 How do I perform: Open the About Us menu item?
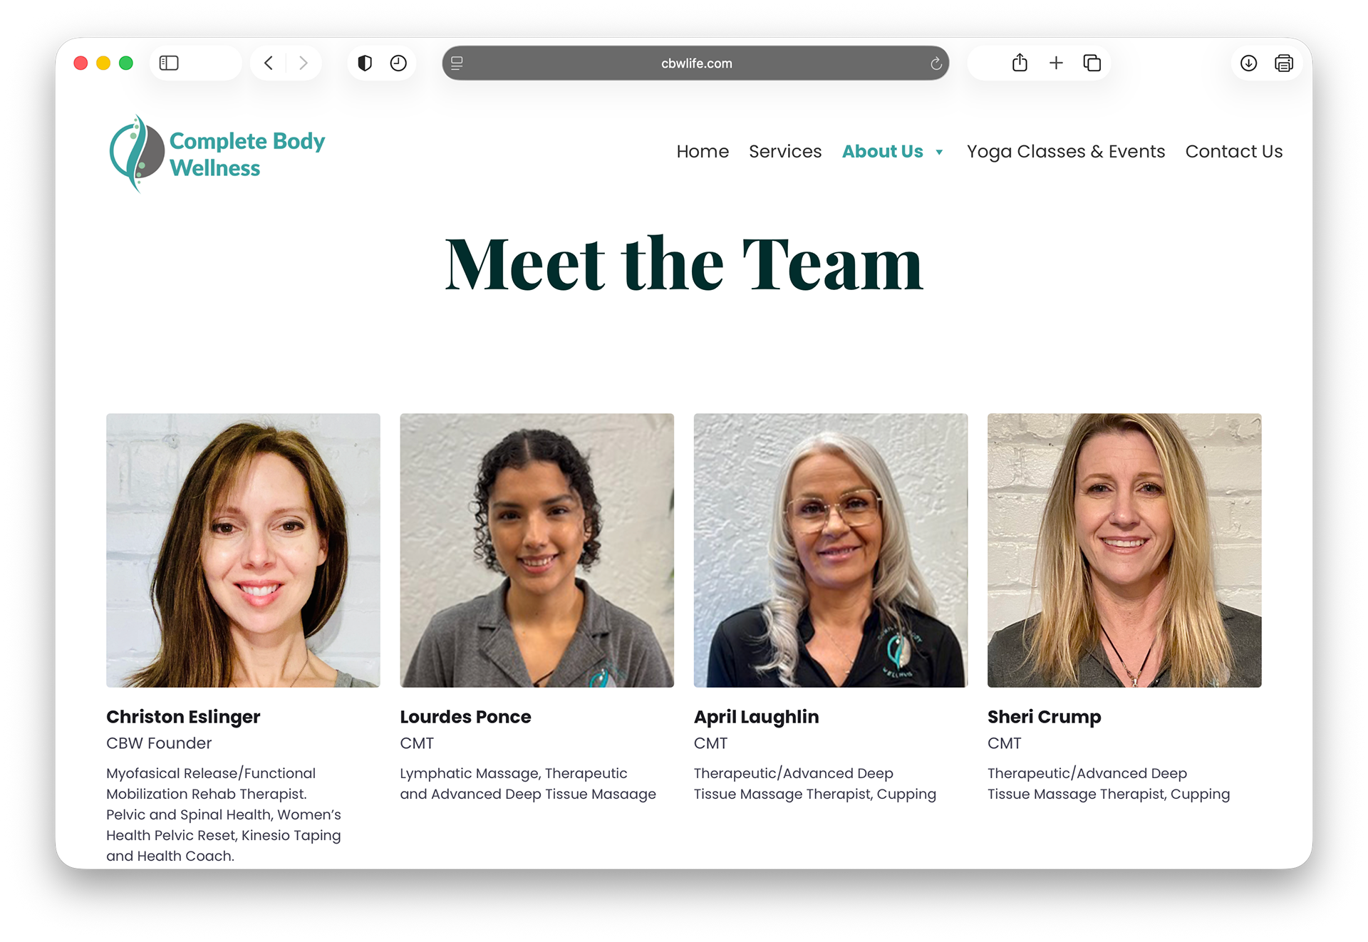pyautogui.click(x=882, y=152)
